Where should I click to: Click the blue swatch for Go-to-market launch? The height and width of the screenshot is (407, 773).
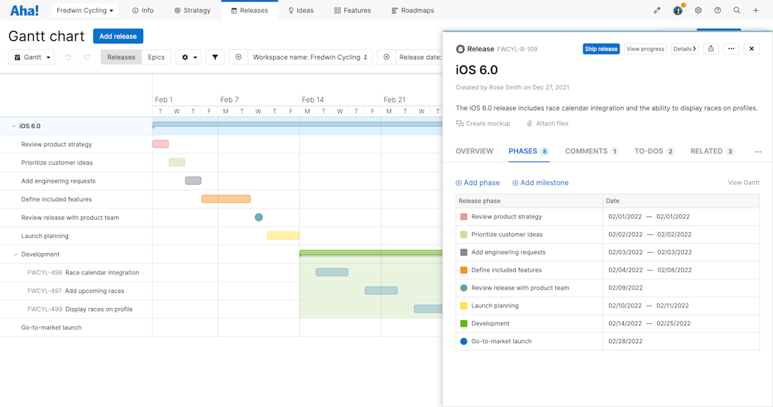464,341
